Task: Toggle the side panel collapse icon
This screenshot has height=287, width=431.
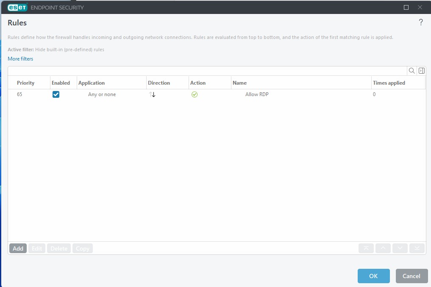Action: tap(421, 71)
